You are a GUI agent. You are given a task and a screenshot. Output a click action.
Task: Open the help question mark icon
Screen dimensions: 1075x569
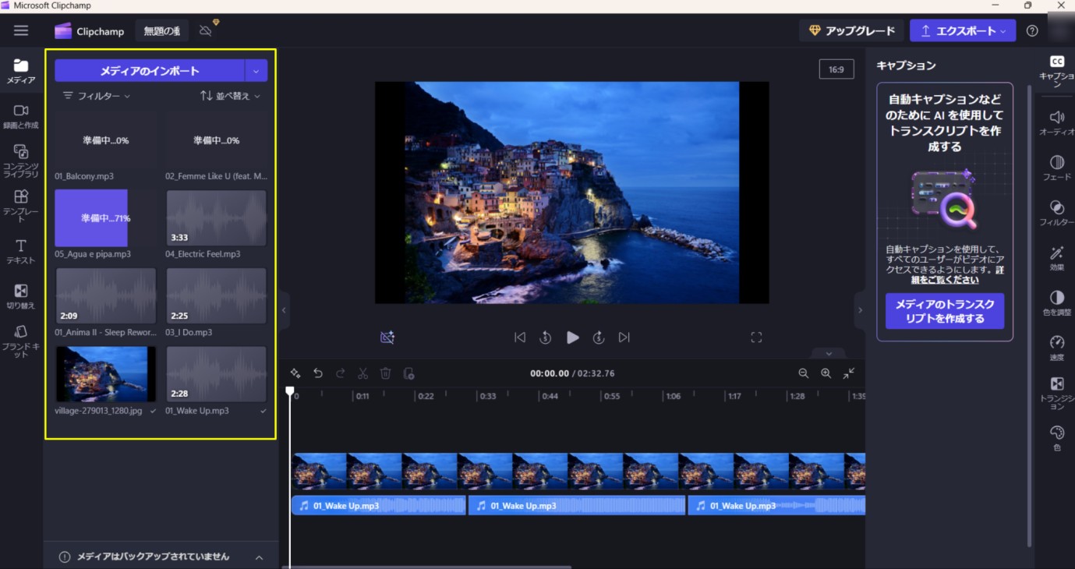(1032, 31)
